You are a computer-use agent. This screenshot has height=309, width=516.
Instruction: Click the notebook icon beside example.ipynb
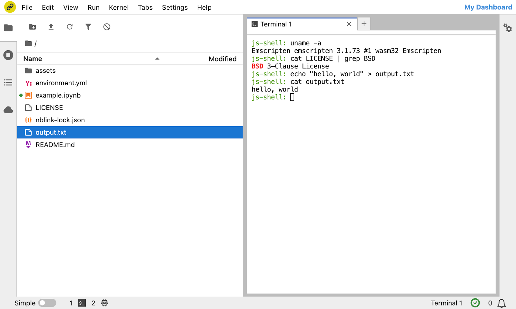[x=28, y=95]
